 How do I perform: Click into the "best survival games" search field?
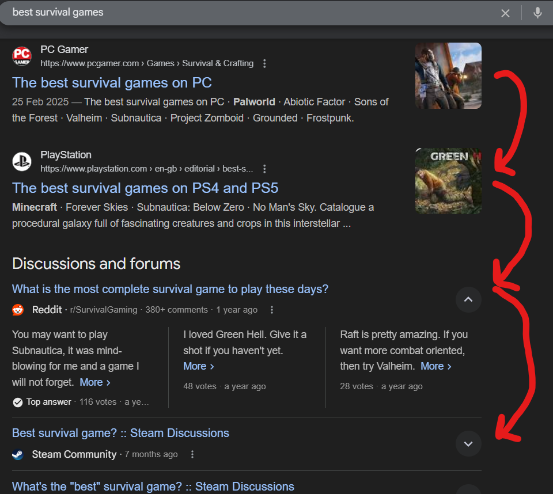[230, 13]
